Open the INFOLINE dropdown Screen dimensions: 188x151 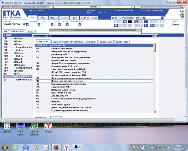(162, 18)
